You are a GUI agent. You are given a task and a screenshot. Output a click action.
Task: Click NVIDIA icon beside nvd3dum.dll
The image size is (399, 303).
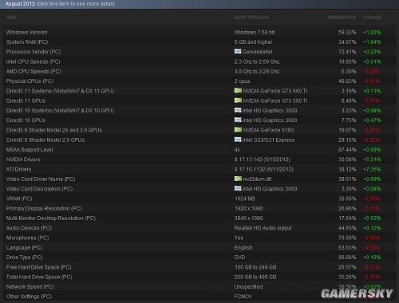238,179
